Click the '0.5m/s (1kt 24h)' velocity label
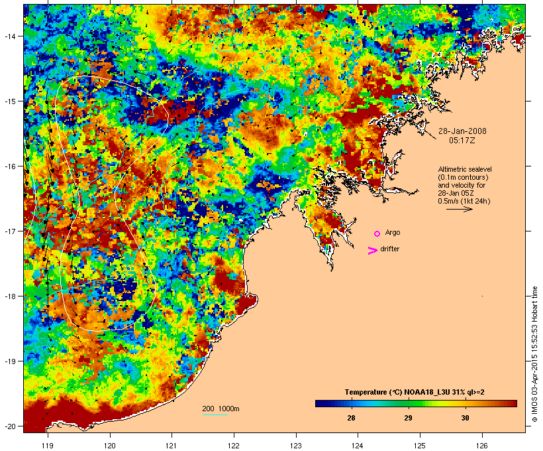The image size is (543, 451). click(464, 201)
